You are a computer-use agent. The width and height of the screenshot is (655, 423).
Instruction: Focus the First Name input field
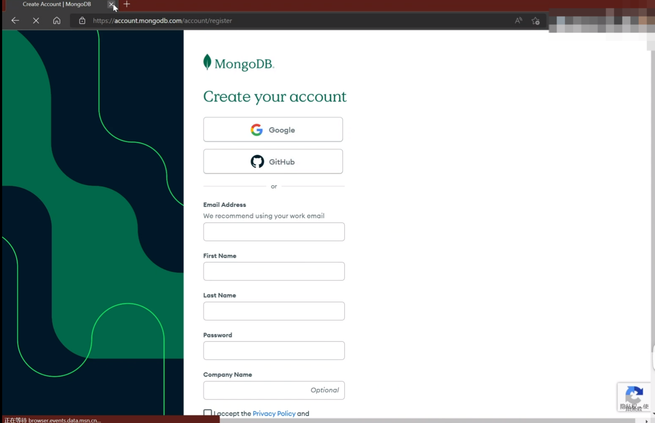point(274,271)
